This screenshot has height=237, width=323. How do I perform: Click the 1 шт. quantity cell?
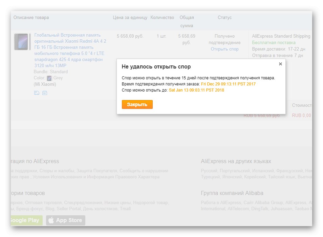tap(161, 36)
